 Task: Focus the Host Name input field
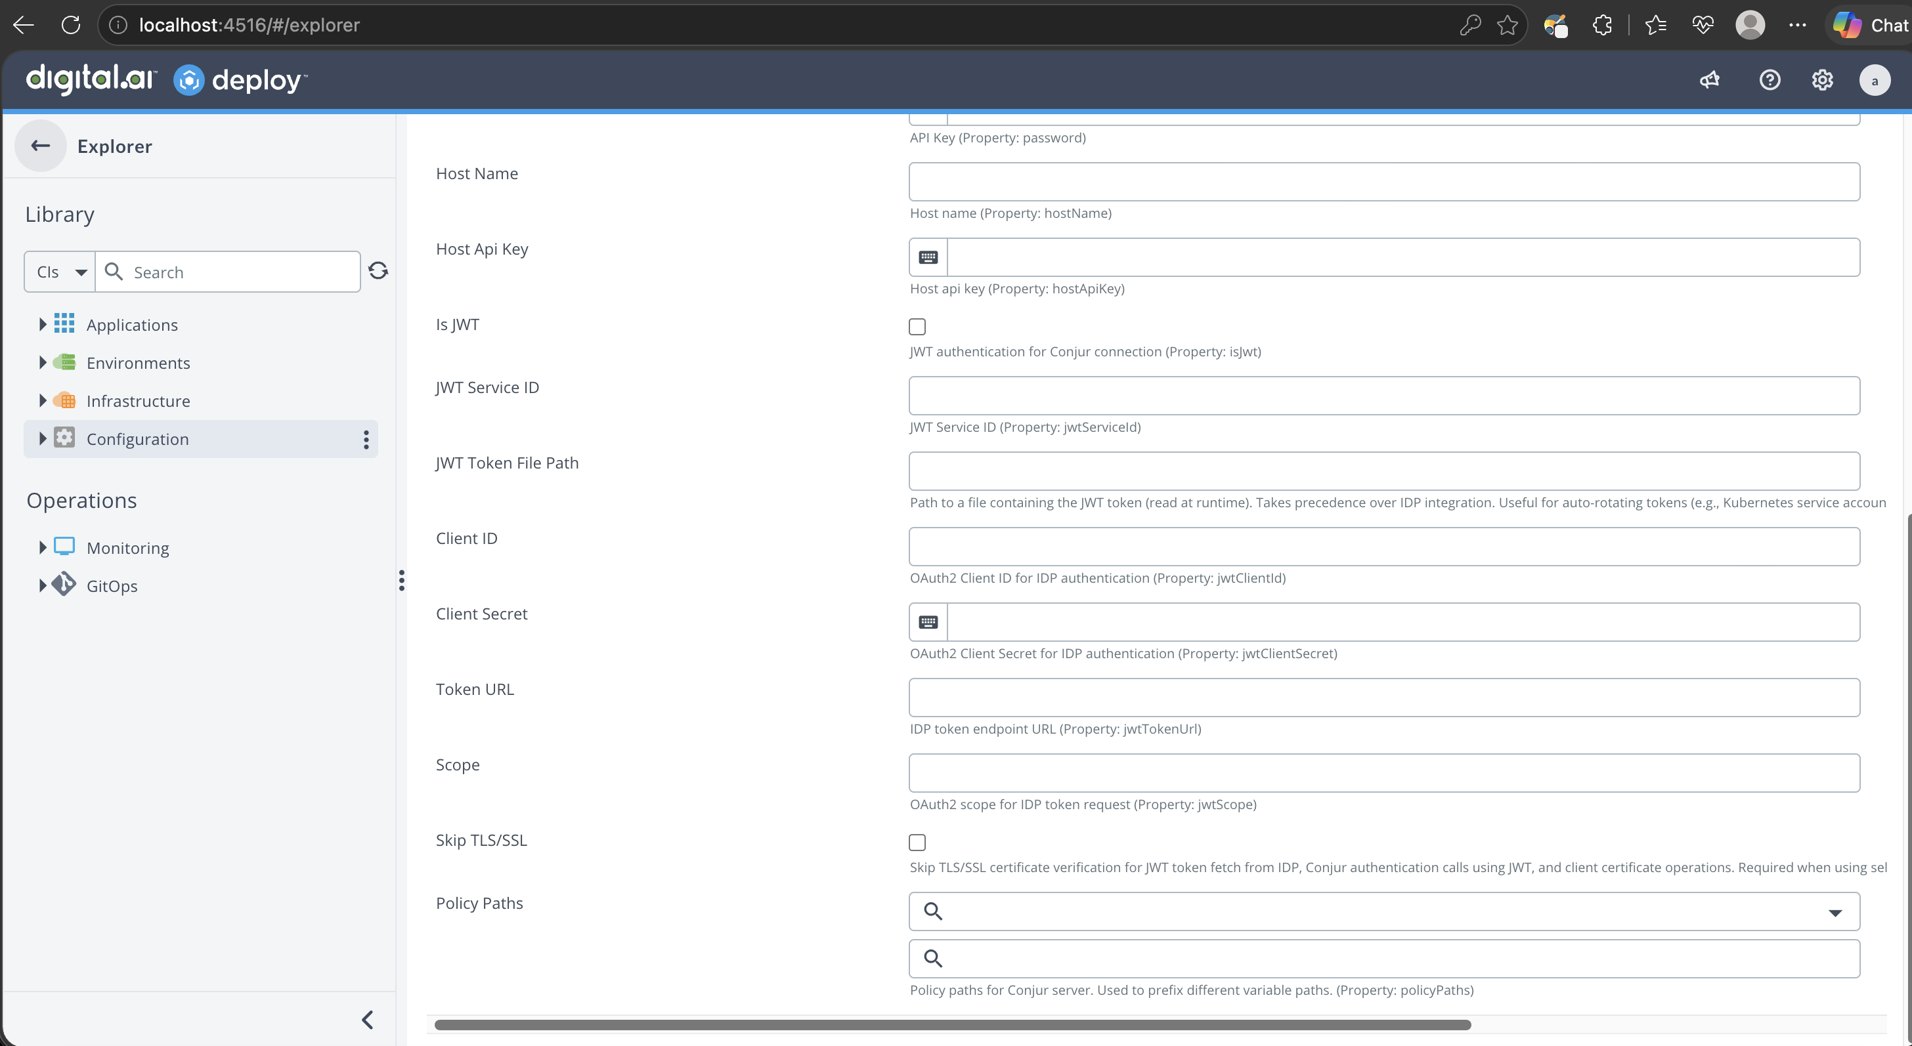[1384, 182]
